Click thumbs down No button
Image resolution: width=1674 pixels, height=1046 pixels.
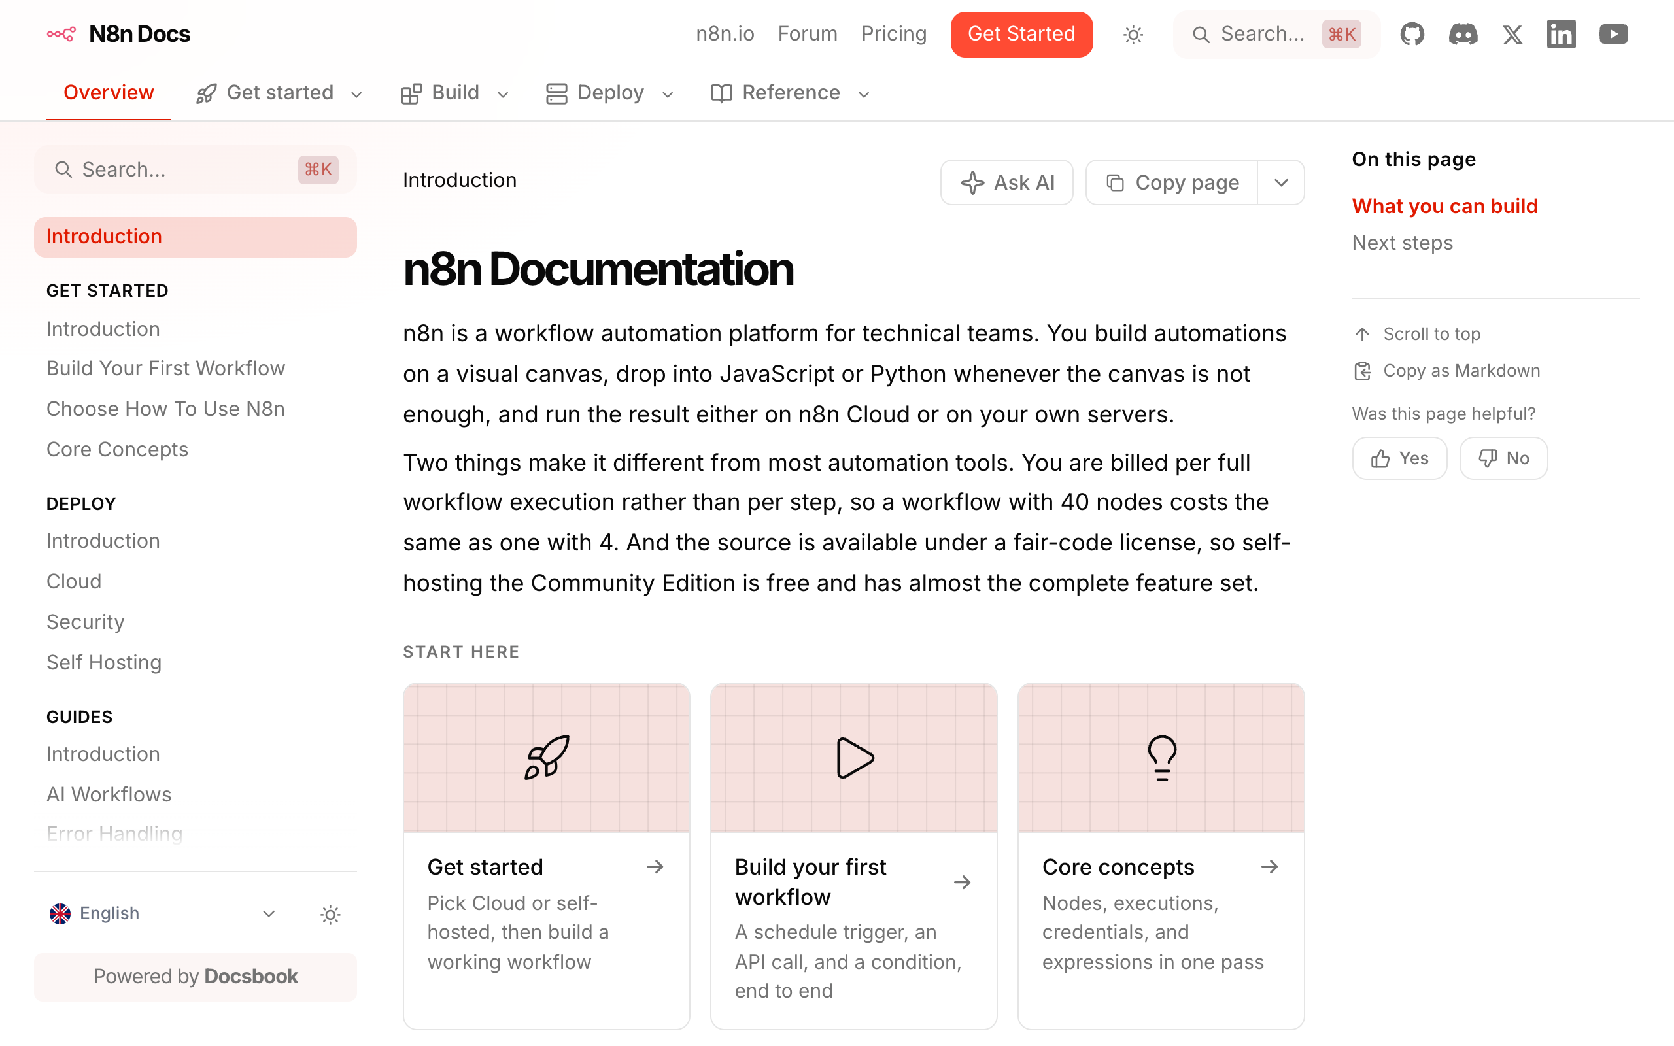point(1503,458)
